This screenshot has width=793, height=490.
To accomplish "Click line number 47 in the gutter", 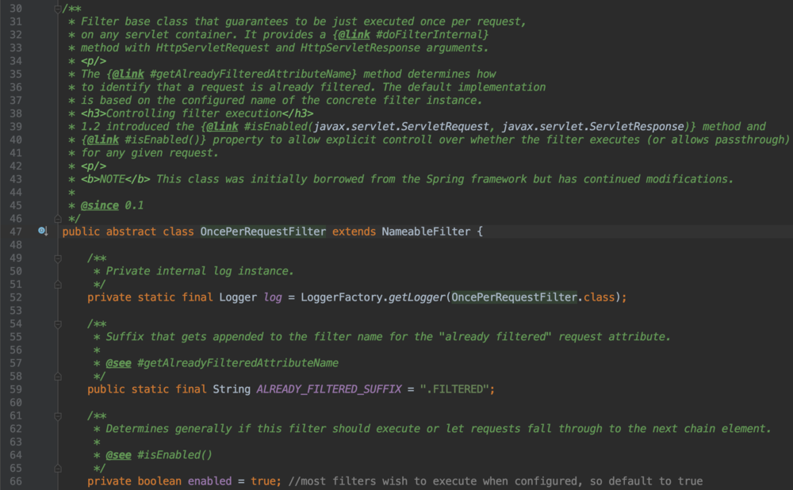I will tap(16, 232).
